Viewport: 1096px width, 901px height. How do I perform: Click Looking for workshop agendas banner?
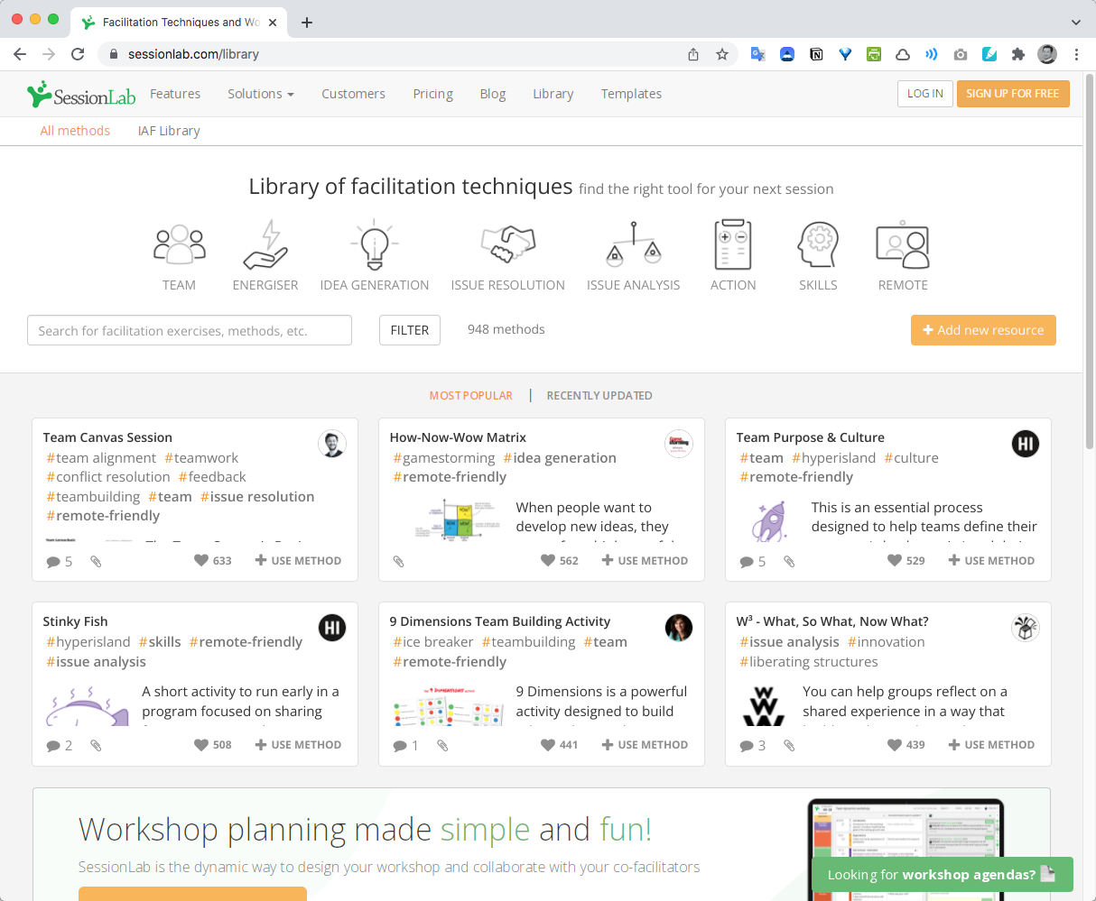click(x=943, y=874)
